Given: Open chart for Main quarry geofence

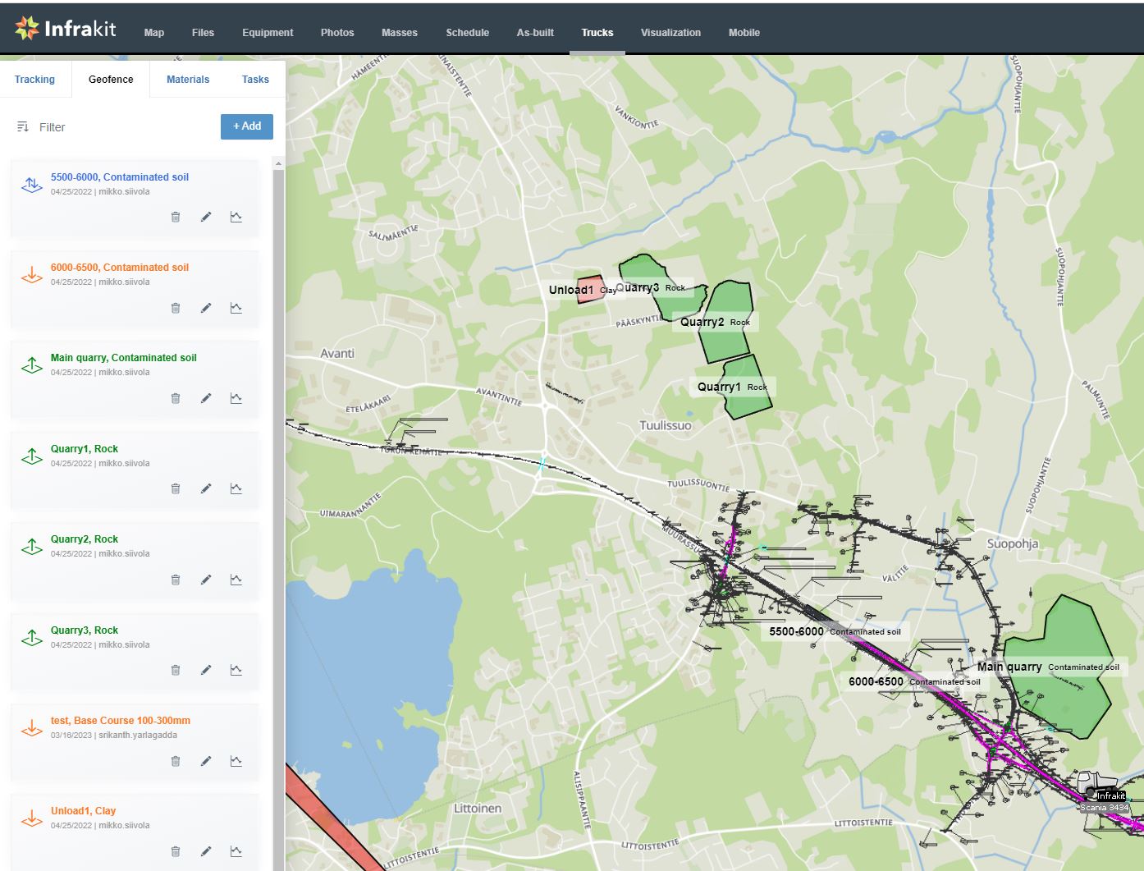Looking at the screenshot, I should tap(236, 398).
